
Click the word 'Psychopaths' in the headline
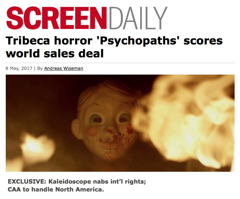pyautogui.click(x=138, y=41)
